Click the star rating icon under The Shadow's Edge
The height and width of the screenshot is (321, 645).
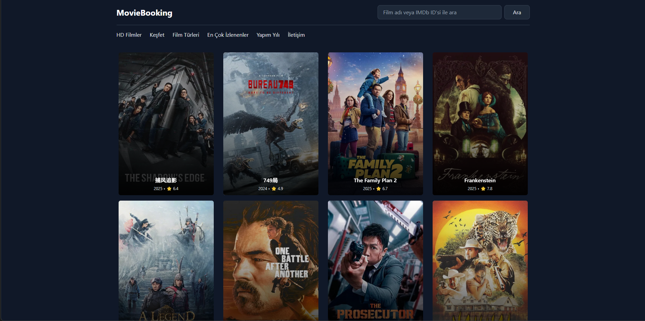pyautogui.click(x=169, y=188)
